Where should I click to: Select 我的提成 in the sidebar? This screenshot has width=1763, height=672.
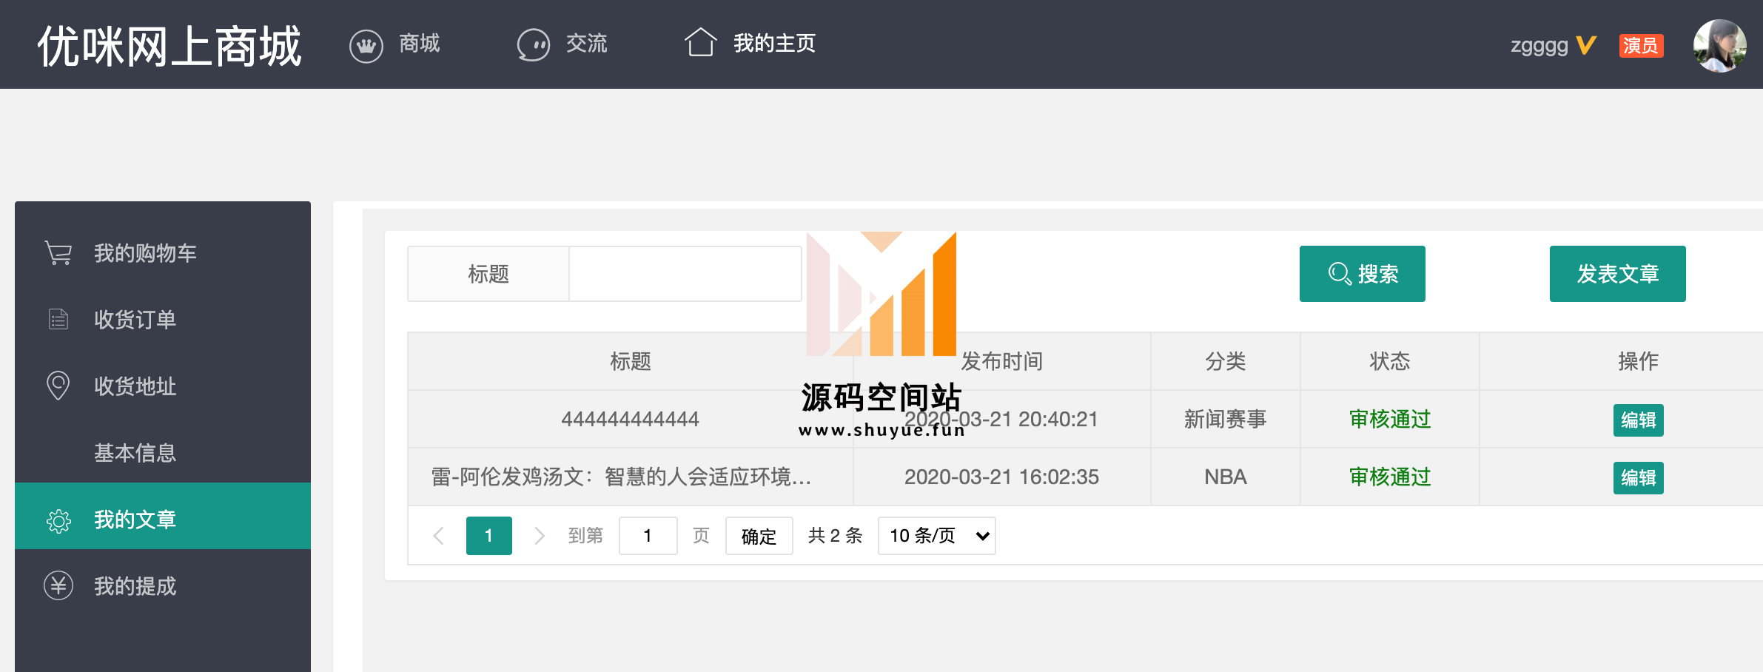click(163, 586)
